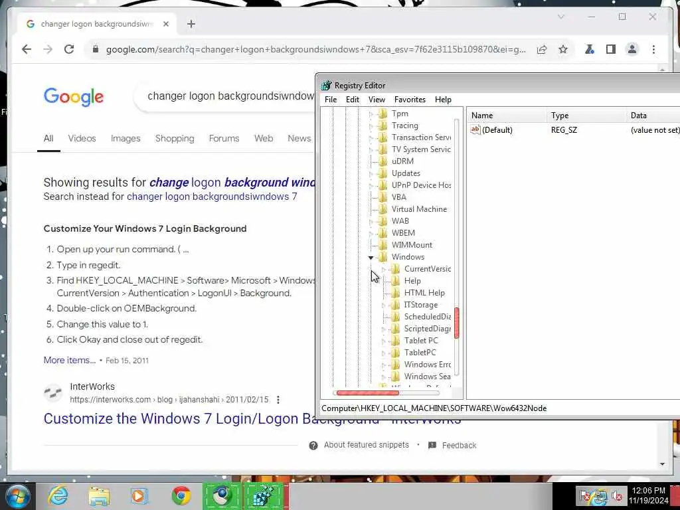
Task: Click the registry tree vertical scrollbar thumb
Action: (x=456, y=323)
